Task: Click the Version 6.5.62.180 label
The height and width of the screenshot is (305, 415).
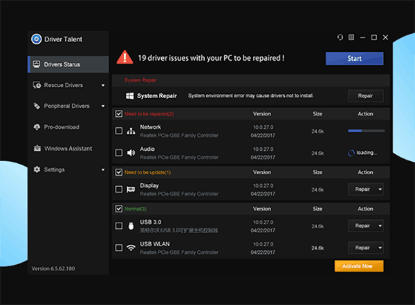Action: click(53, 268)
